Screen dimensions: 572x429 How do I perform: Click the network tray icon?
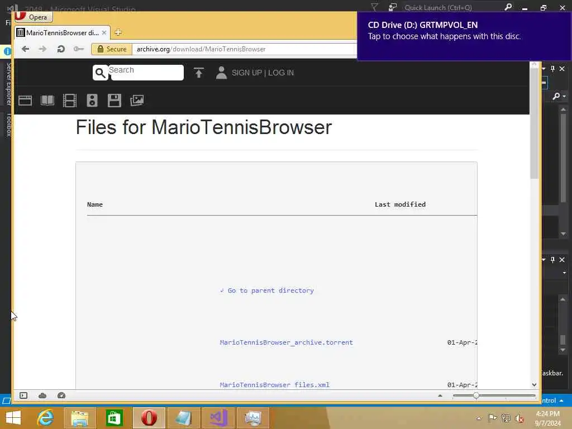[506, 418]
